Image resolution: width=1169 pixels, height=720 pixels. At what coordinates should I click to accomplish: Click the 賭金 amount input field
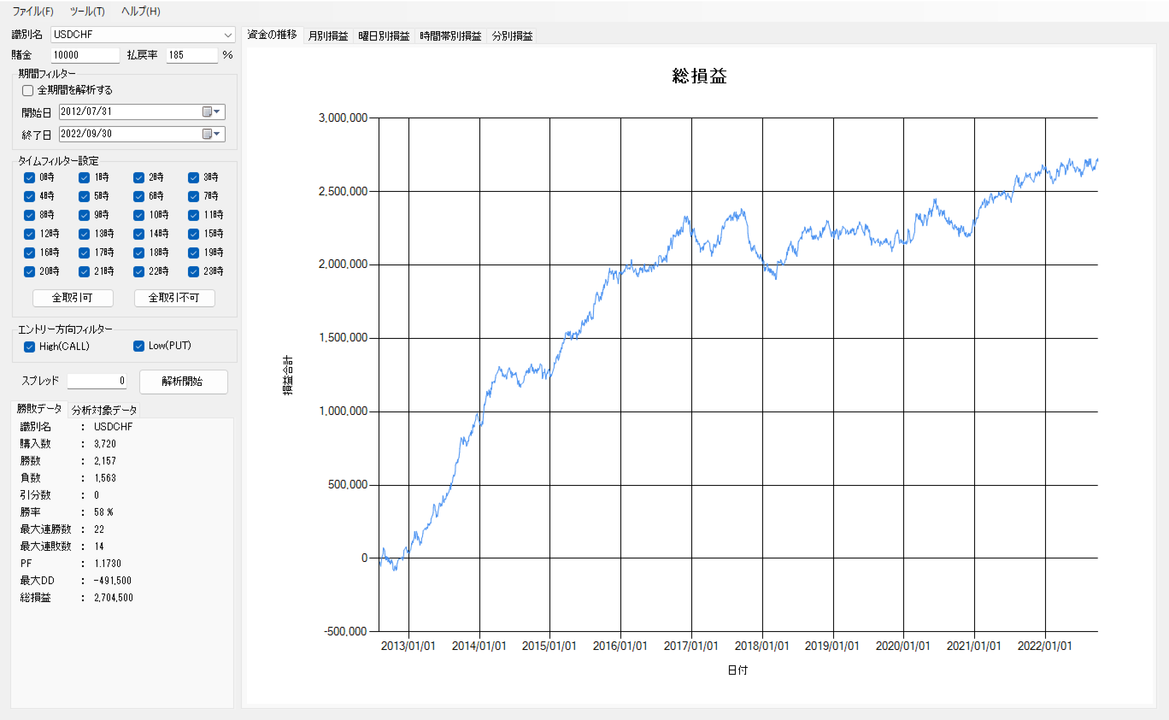tap(85, 55)
